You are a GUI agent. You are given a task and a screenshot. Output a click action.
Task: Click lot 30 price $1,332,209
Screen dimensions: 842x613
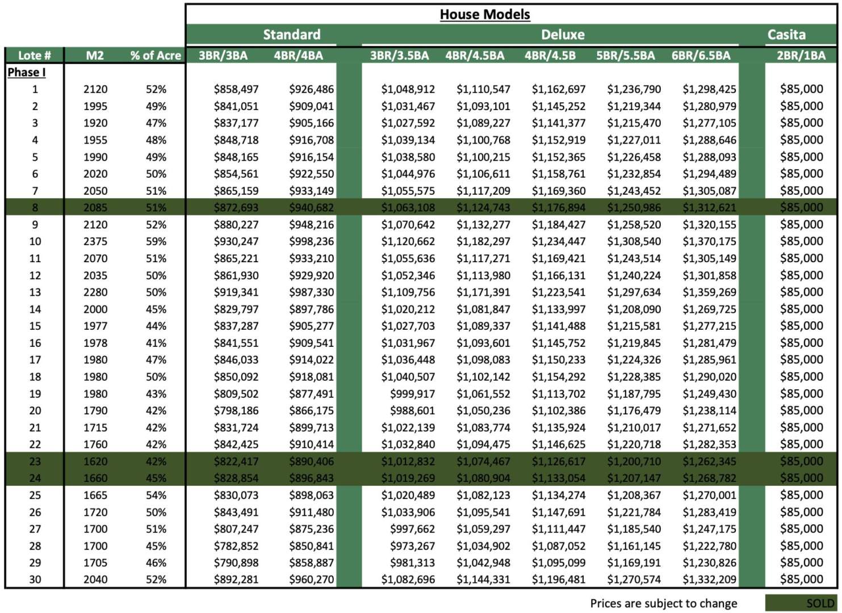(x=709, y=580)
